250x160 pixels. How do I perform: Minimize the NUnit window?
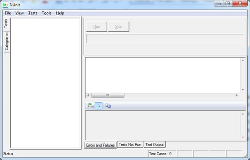tap(219, 4)
